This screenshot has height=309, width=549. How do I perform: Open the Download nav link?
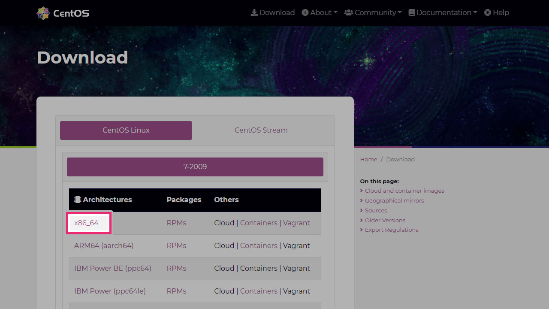[x=273, y=12]
